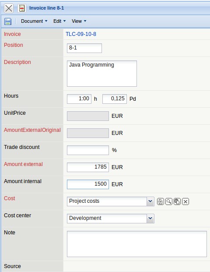Search for a Cost with magnifier icon

[169, 201]
